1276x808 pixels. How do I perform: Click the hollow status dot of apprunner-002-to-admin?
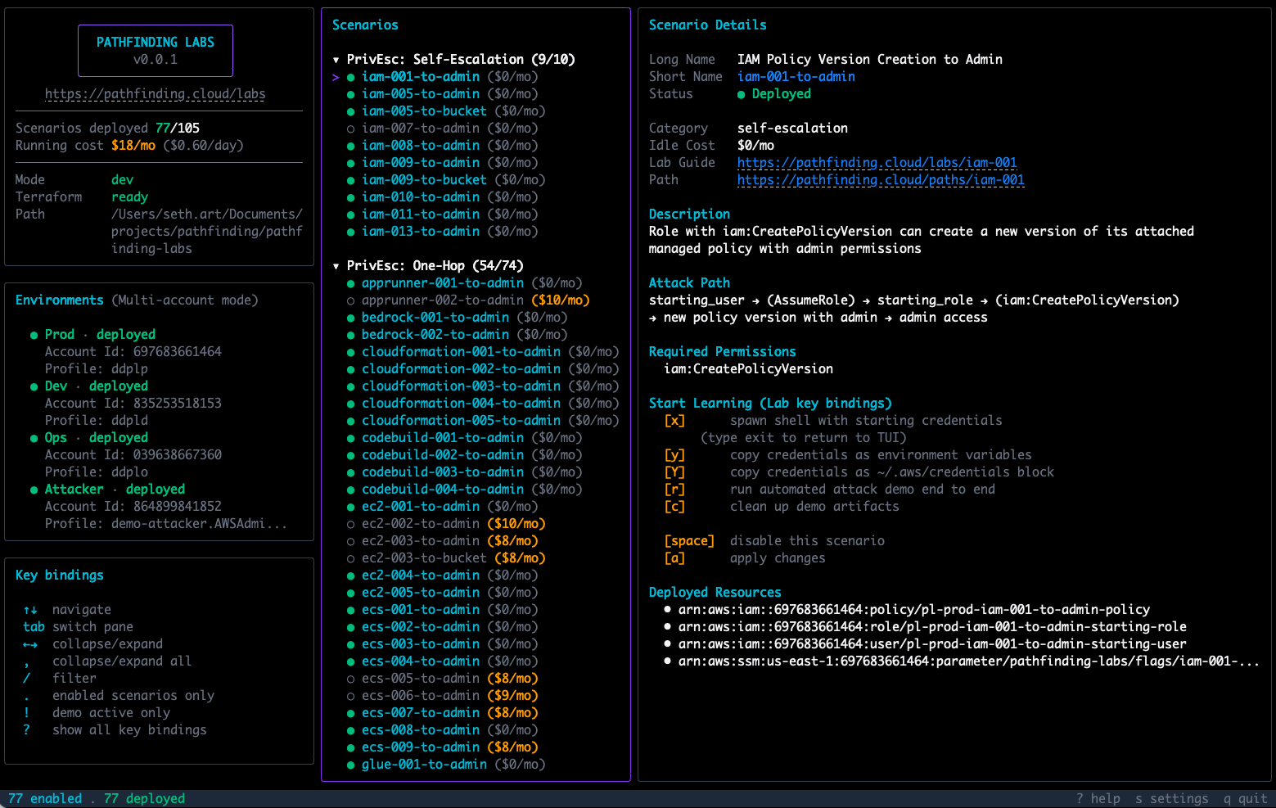[x=351, y=300]
